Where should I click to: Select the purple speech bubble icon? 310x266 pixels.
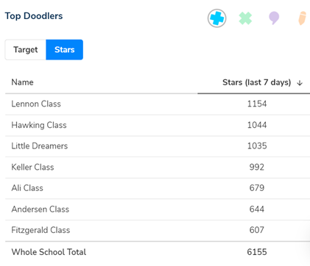[x=274, y=18]
